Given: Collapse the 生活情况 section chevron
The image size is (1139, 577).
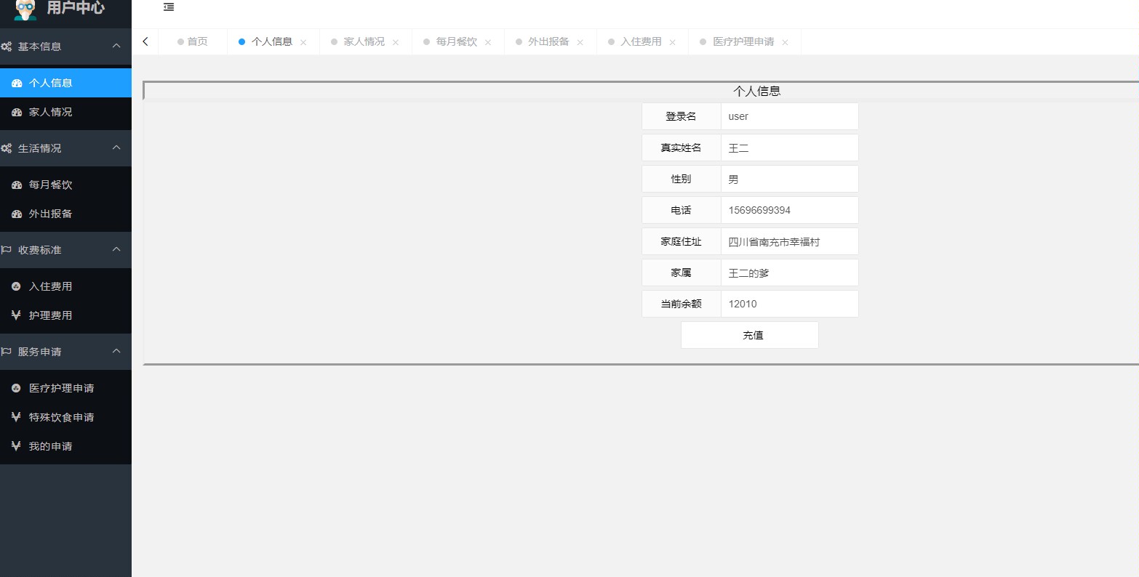Looking at the screenshot, I should tap(116, 148).
